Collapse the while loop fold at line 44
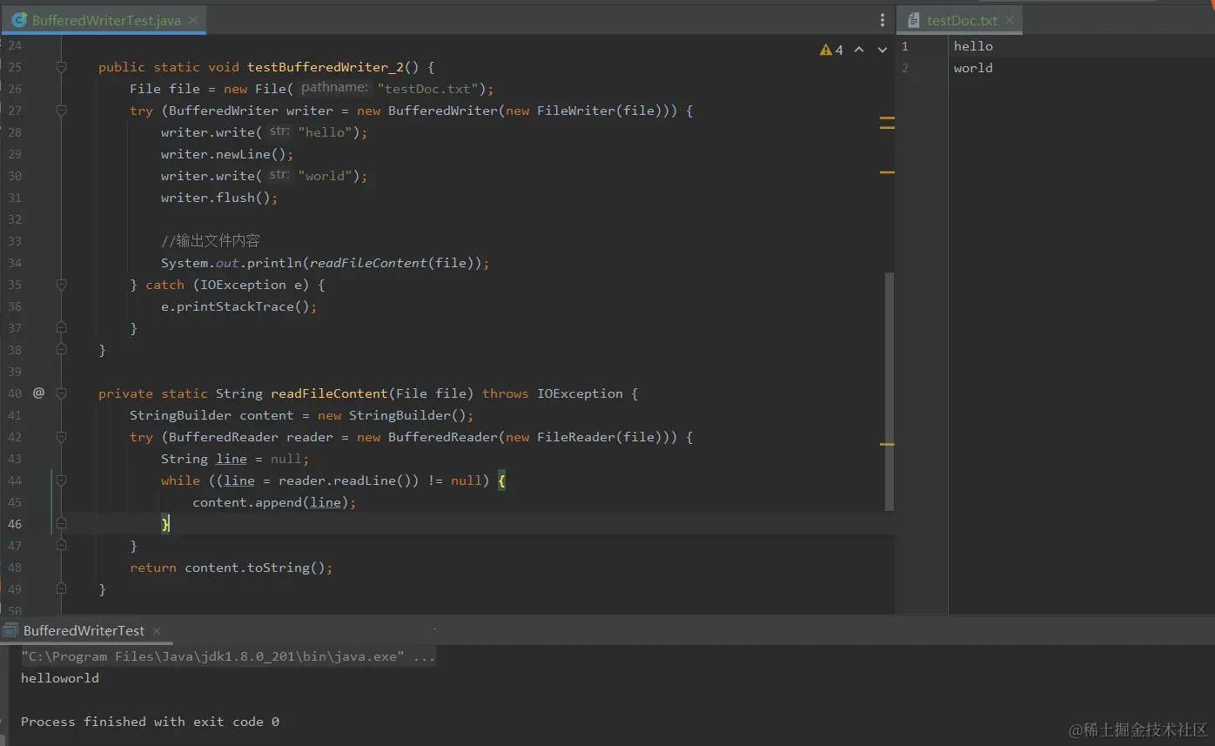The width and height of the screenshot is (1215, 746). coord(61,481)
